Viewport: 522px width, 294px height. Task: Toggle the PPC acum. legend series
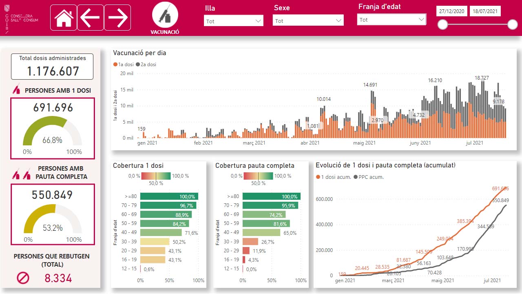point(369,177)
